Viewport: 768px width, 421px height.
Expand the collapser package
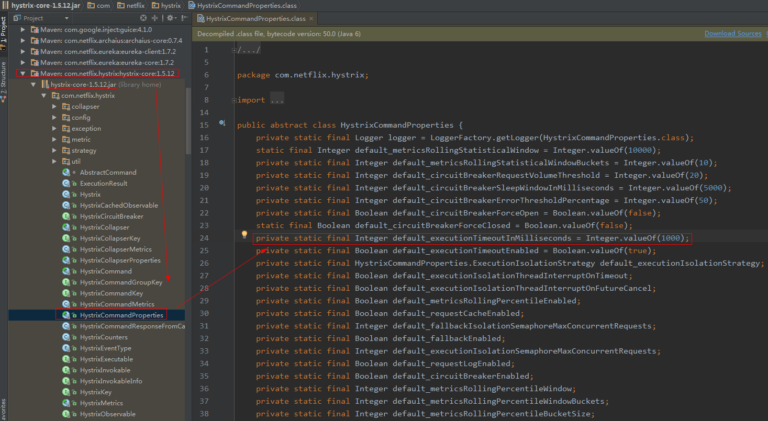54,107
